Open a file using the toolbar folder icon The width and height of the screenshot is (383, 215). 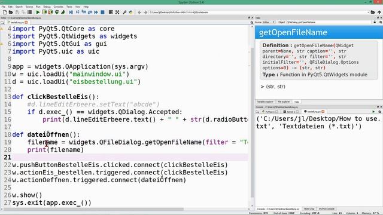click(11, 12)
